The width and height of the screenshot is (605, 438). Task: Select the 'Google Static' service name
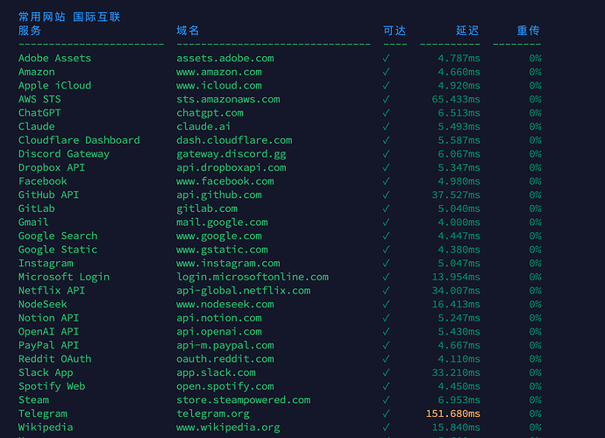point(58,250)
